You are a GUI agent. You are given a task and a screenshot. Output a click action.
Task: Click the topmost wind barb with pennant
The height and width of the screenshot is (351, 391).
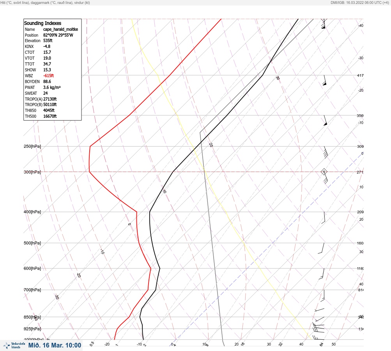point(324,23)
